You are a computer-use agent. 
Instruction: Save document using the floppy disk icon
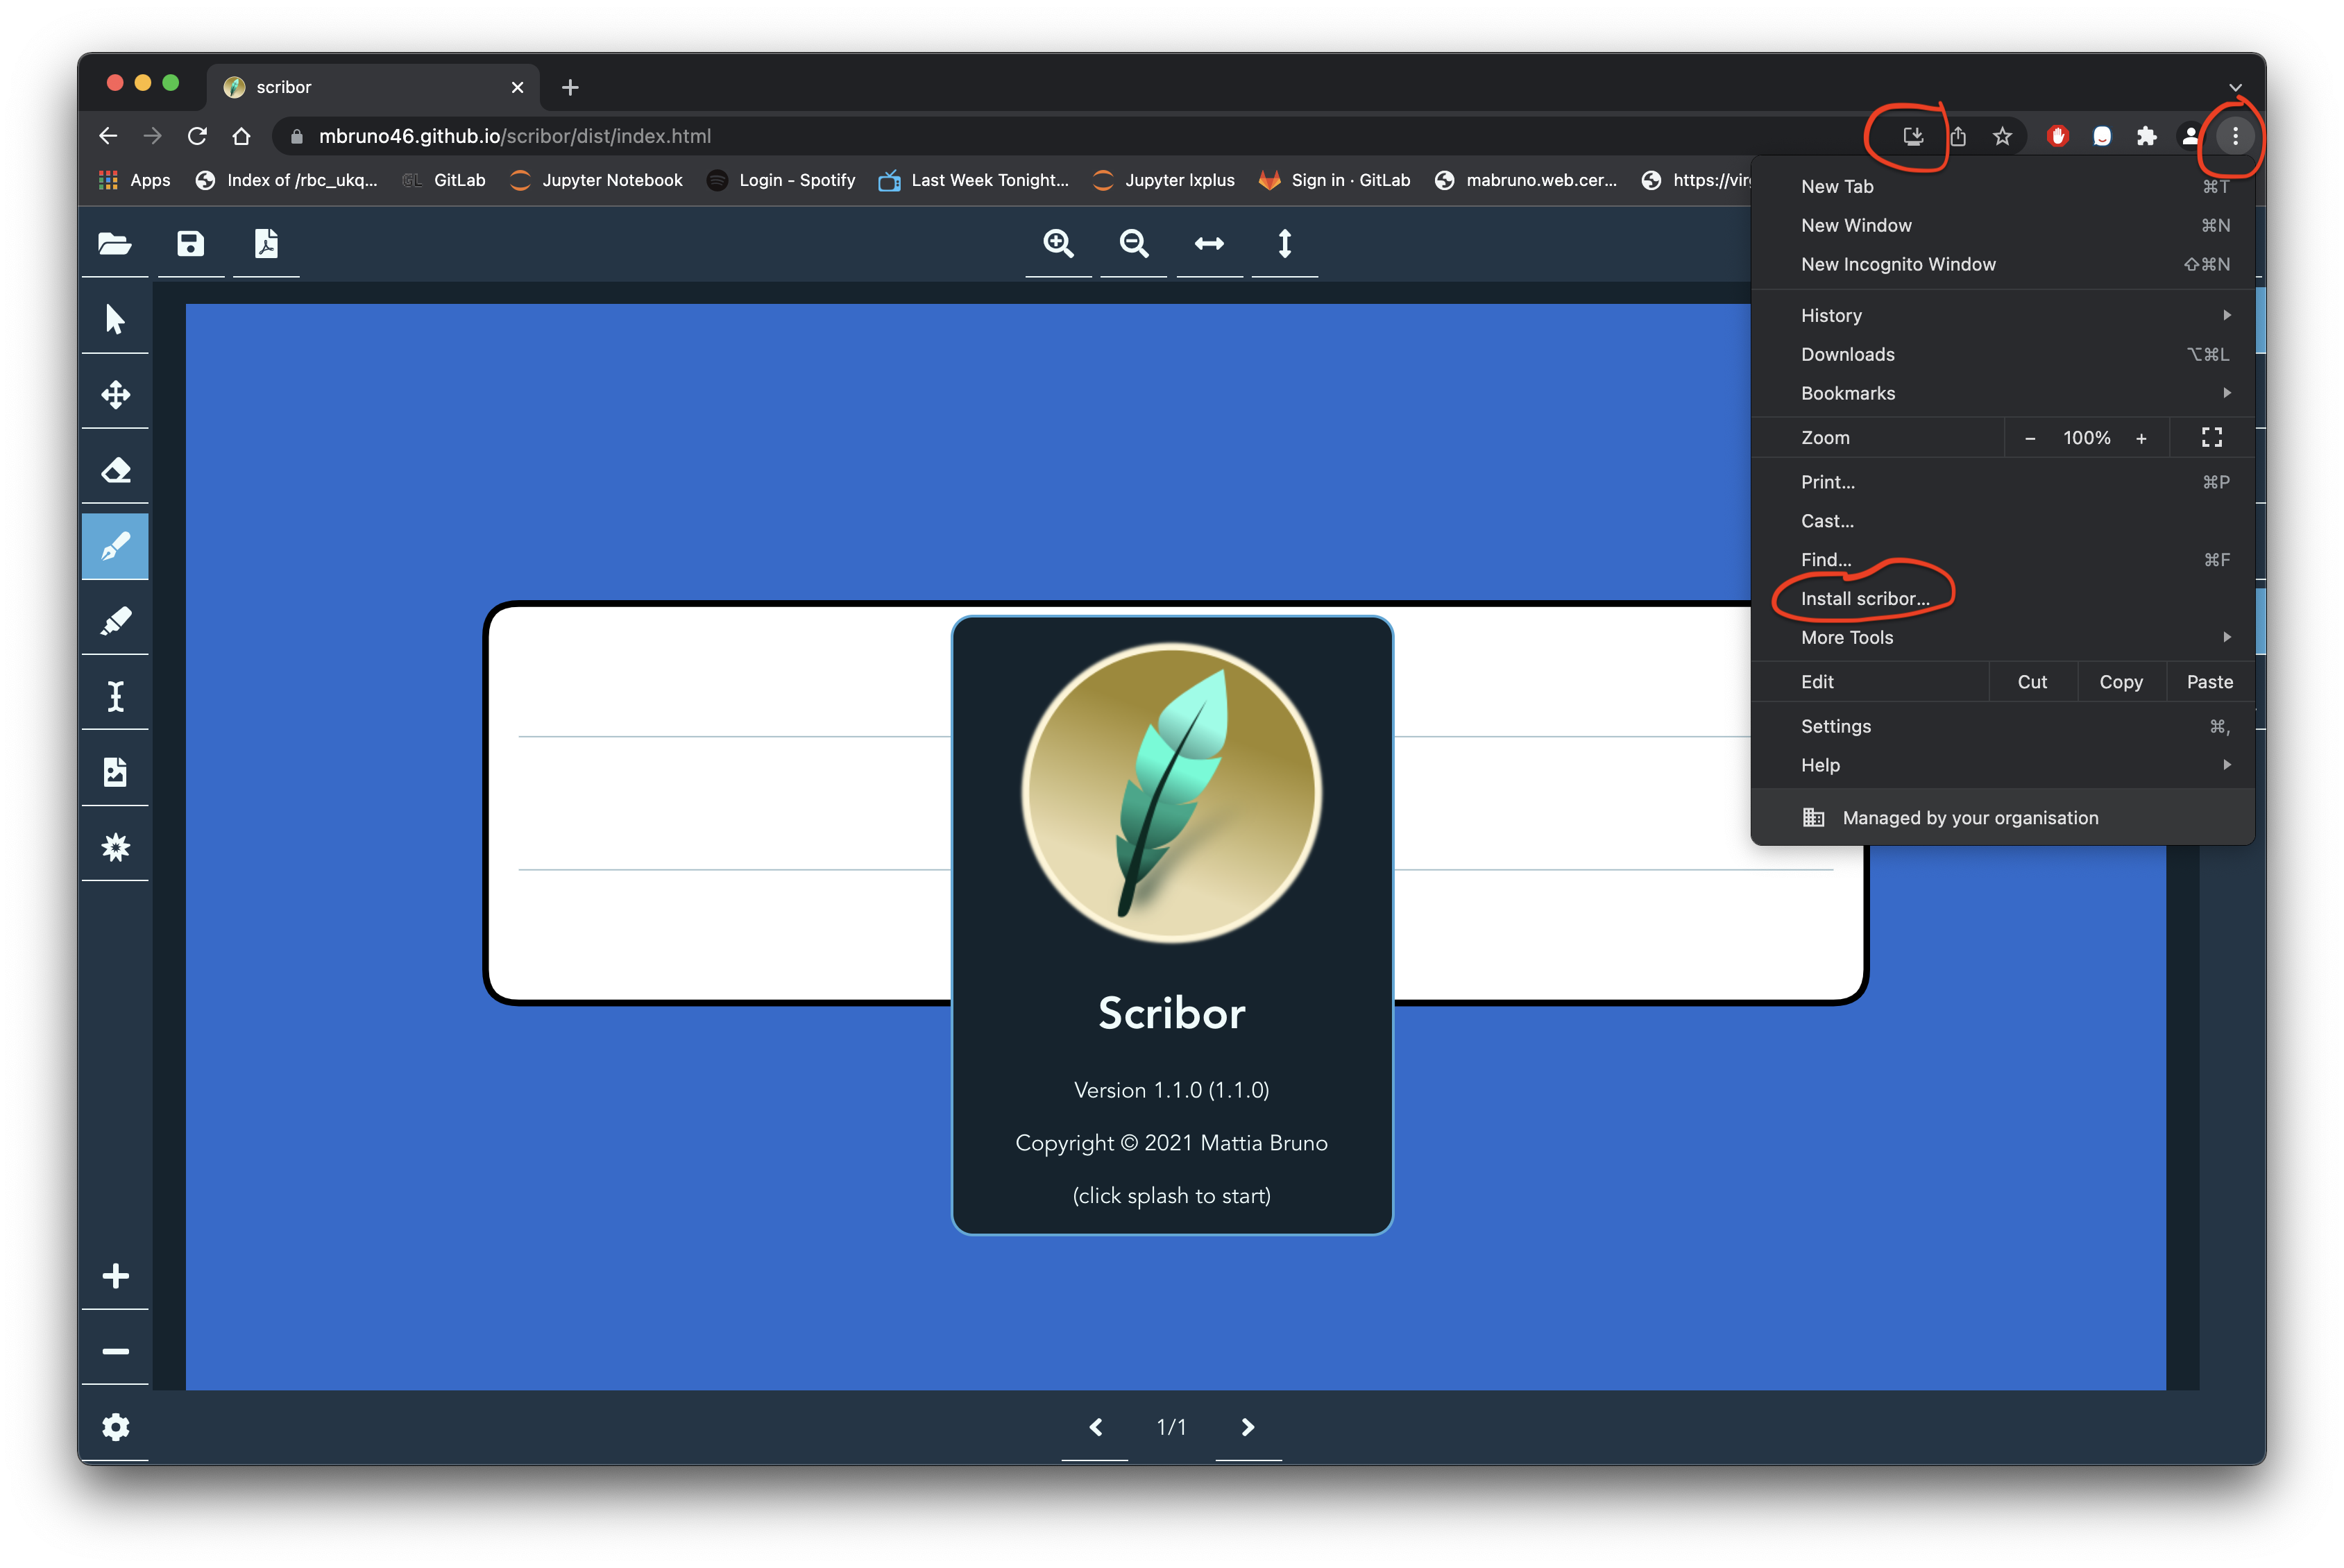tap(190, 243)
